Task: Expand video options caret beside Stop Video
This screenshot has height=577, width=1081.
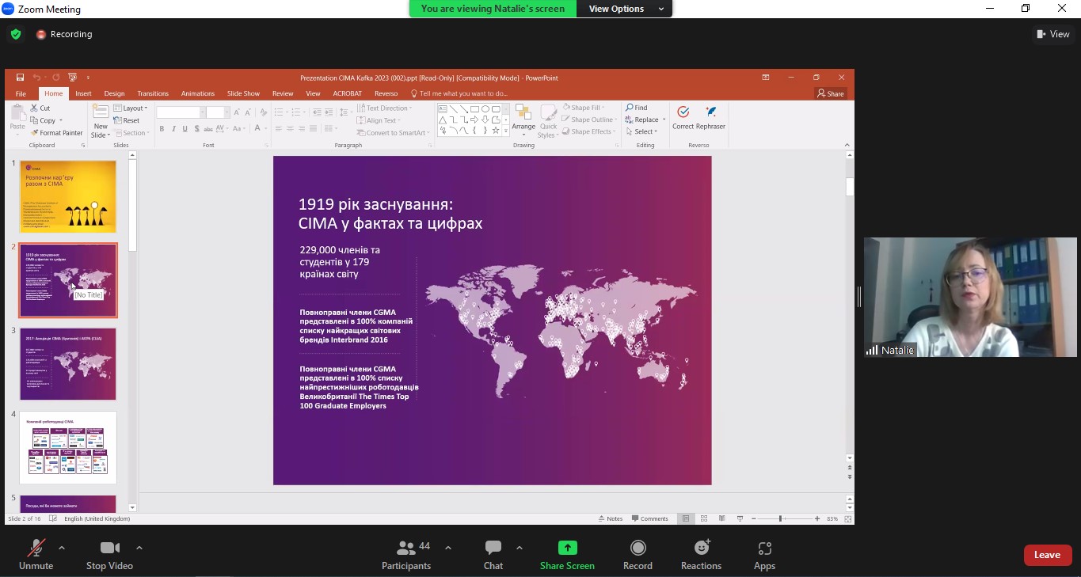Action: coord(139,548)
